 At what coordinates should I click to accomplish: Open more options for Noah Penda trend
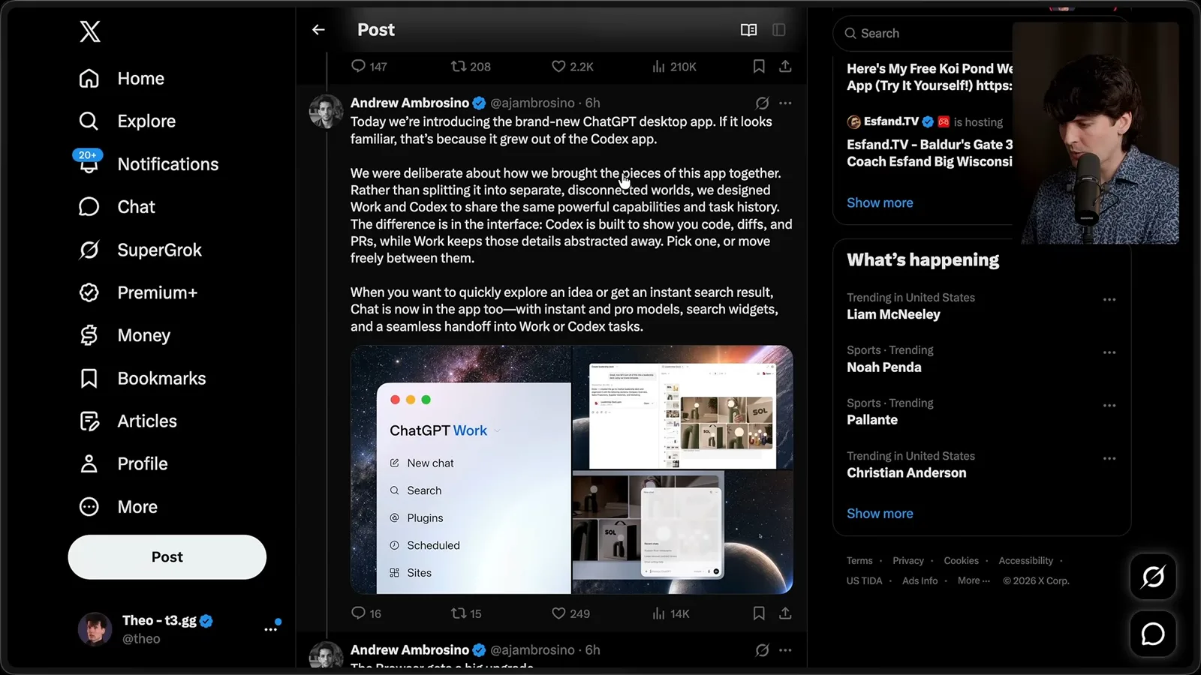[x=1109, y=352]
